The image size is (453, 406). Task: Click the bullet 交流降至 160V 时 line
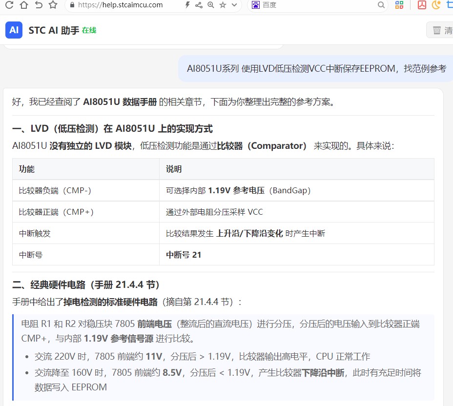coord(227,380)
